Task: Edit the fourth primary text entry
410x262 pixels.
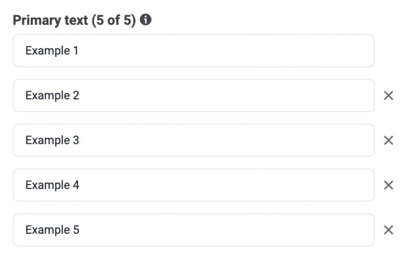Action: point(193,185)
